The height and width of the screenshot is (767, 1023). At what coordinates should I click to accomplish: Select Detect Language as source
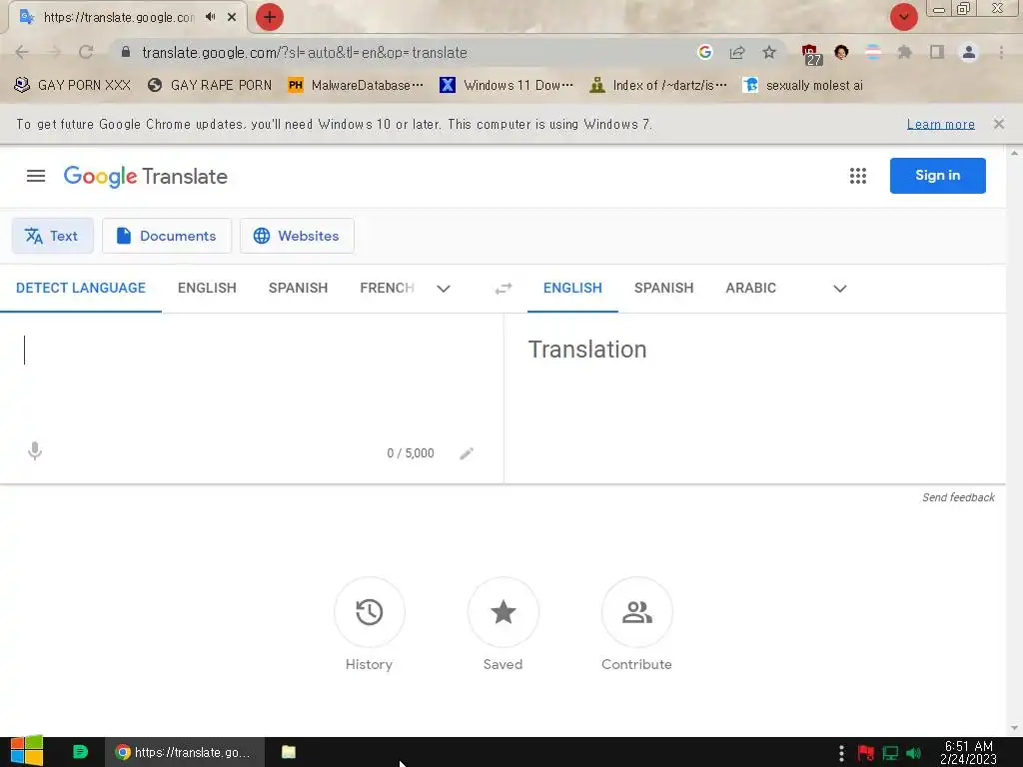[x=81, y=288]
